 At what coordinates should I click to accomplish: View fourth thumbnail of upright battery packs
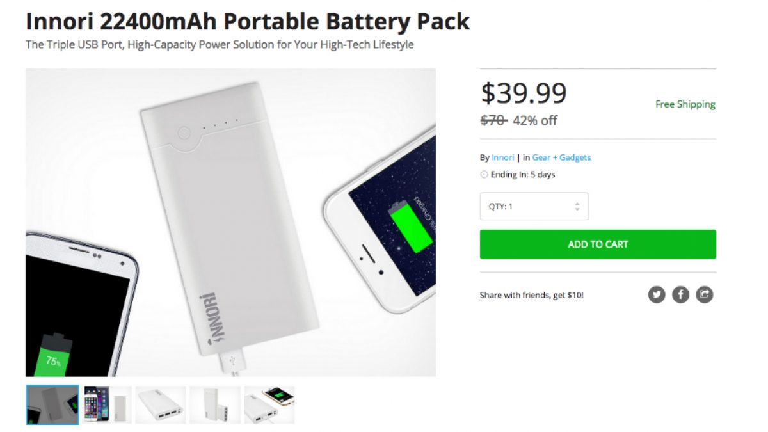tap(215, 404)
